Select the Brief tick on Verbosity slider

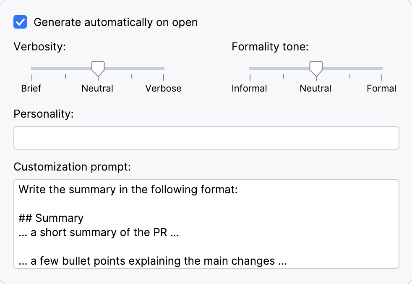tap(31, 77)
